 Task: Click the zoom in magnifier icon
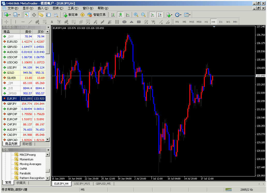(x=136, y=15)
